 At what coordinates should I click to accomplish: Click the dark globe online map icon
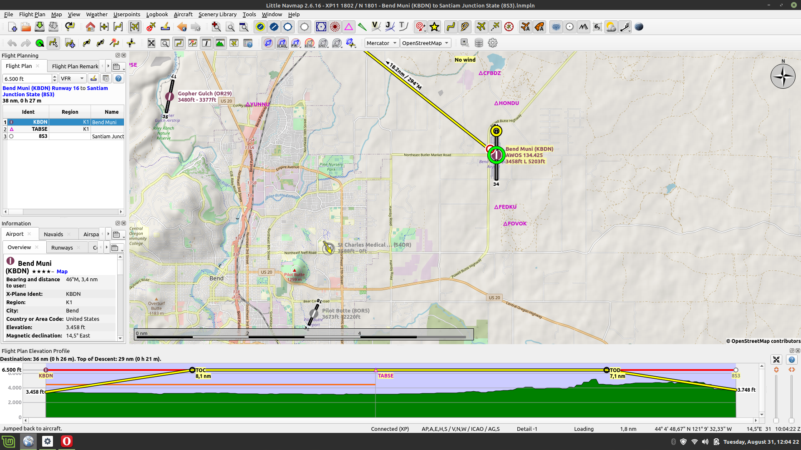tap(639, 27)
